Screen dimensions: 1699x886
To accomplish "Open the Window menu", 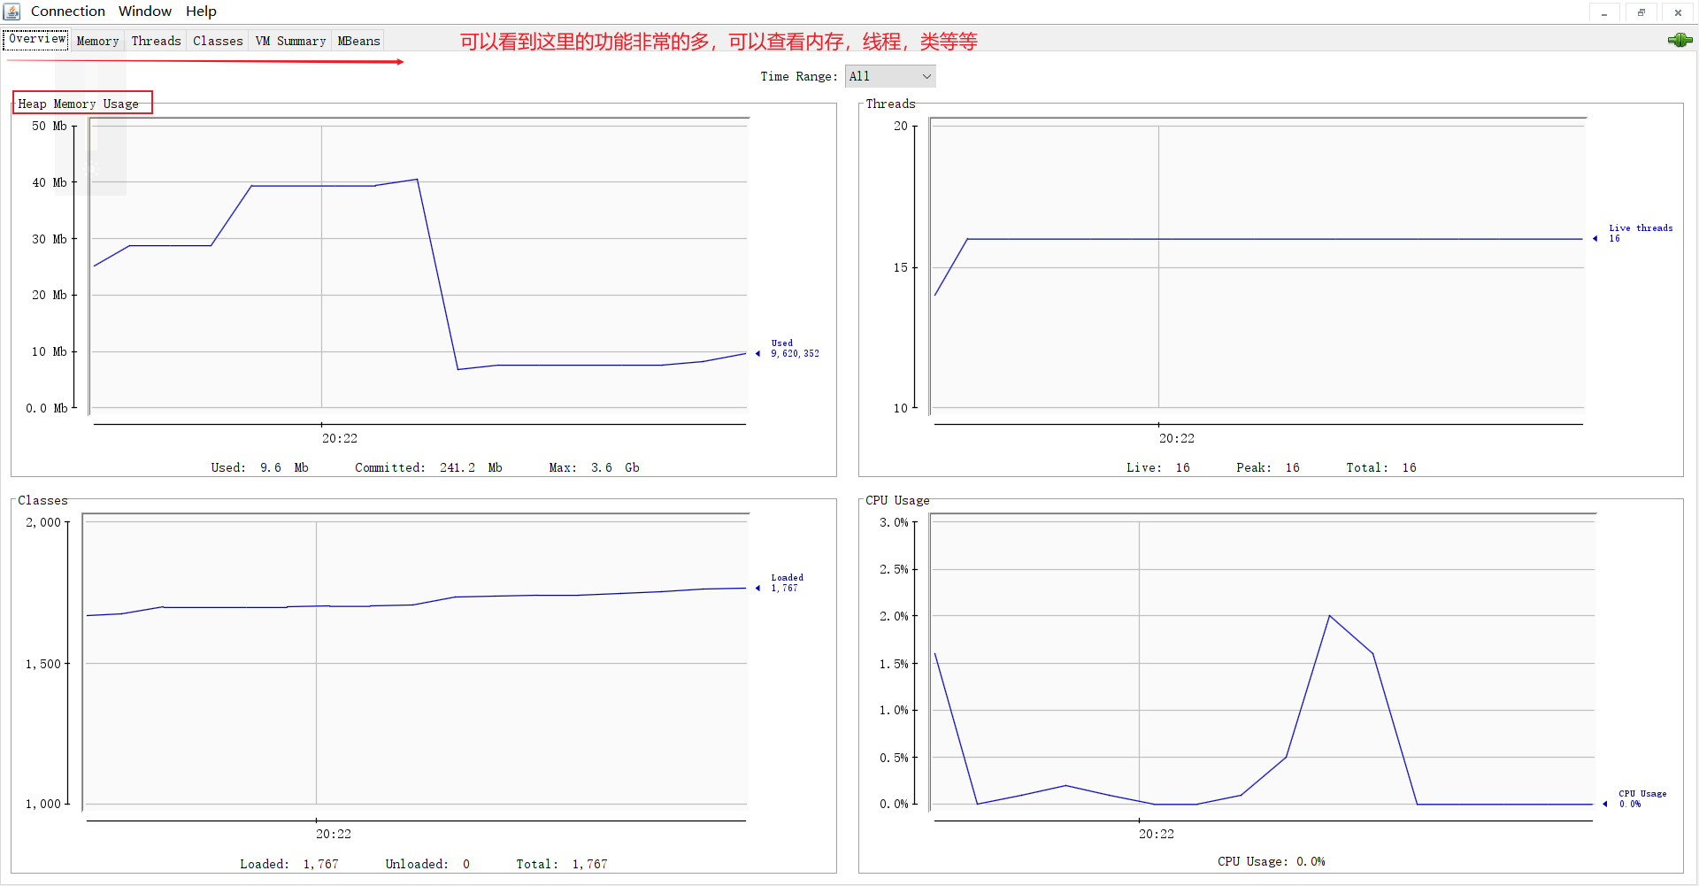I will (145, 12).
